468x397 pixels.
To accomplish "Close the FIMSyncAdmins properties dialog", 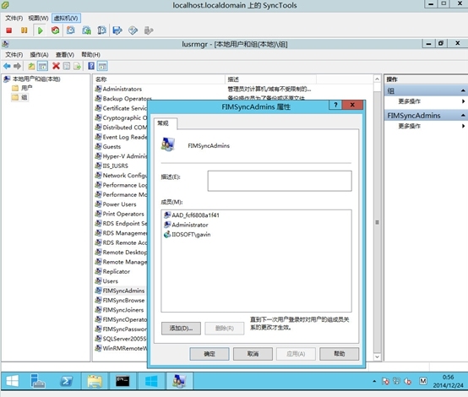I will 352,105.
